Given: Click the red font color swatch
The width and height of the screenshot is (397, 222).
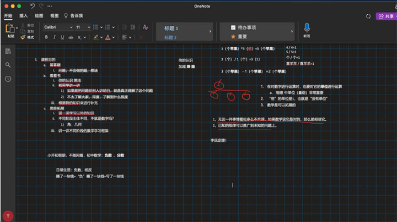Looking at the screenshot, I should (108, 37).
